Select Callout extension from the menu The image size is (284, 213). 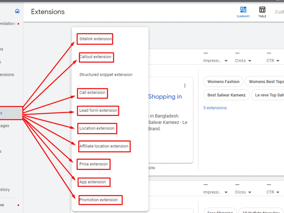(95, 57)
